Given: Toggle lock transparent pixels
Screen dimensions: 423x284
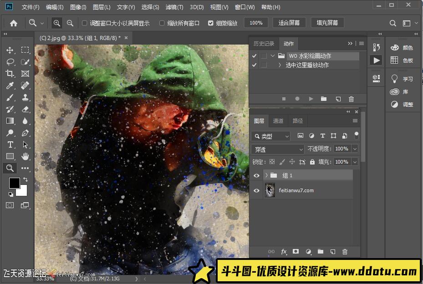Looking at the screenshot, I should (272, 162).
